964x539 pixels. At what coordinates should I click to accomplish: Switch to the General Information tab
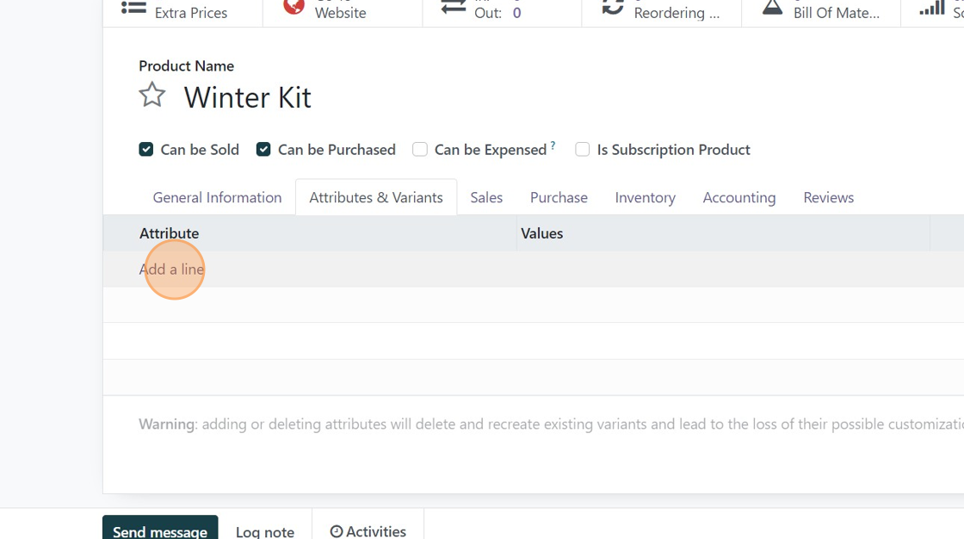217,197
